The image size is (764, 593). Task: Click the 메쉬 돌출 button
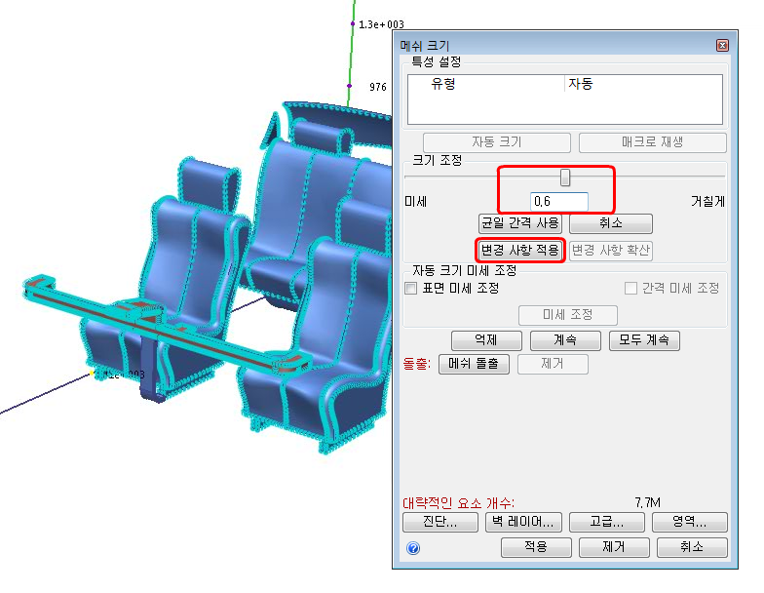[x=474, y=364]
